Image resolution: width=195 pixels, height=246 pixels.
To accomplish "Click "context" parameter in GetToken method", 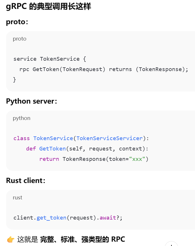I will click(130, 148).
